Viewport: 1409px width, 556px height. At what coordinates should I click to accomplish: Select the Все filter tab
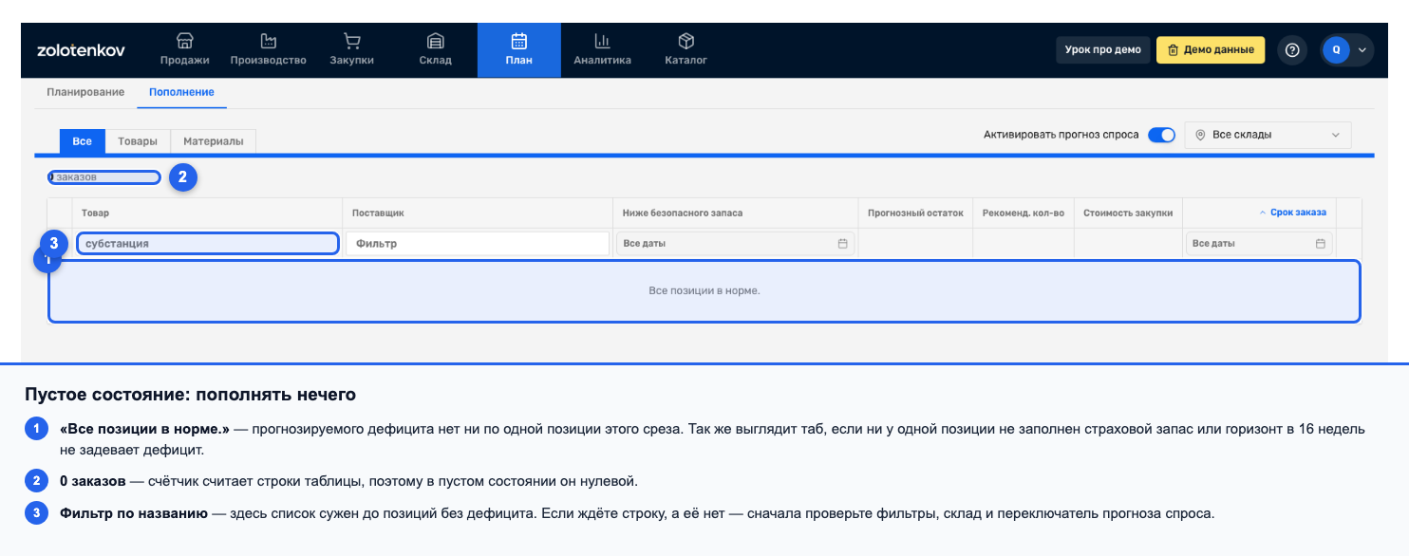(83, 141)
